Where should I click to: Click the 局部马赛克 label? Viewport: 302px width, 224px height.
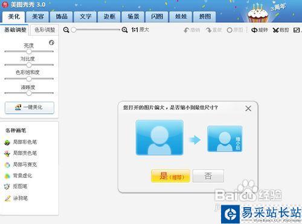(25, 164)
